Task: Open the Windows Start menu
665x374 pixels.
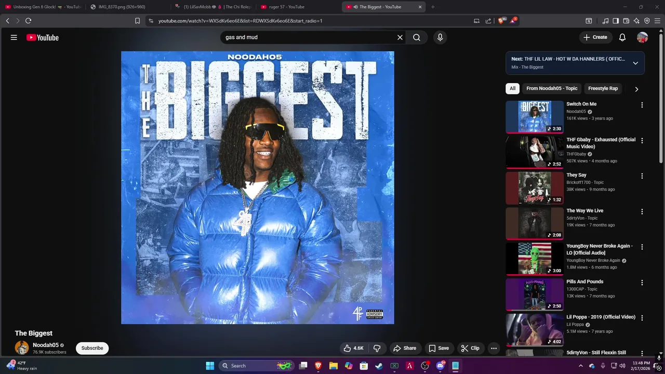Action: (x=210, y=366)
